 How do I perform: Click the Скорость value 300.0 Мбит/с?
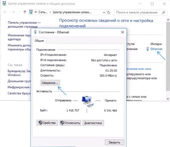point(108,75)
